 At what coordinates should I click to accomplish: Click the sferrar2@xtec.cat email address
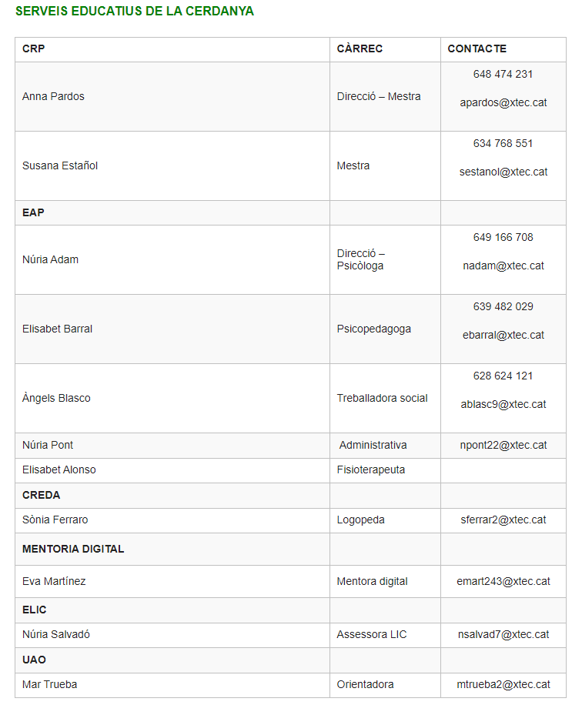tap(503, 520)
